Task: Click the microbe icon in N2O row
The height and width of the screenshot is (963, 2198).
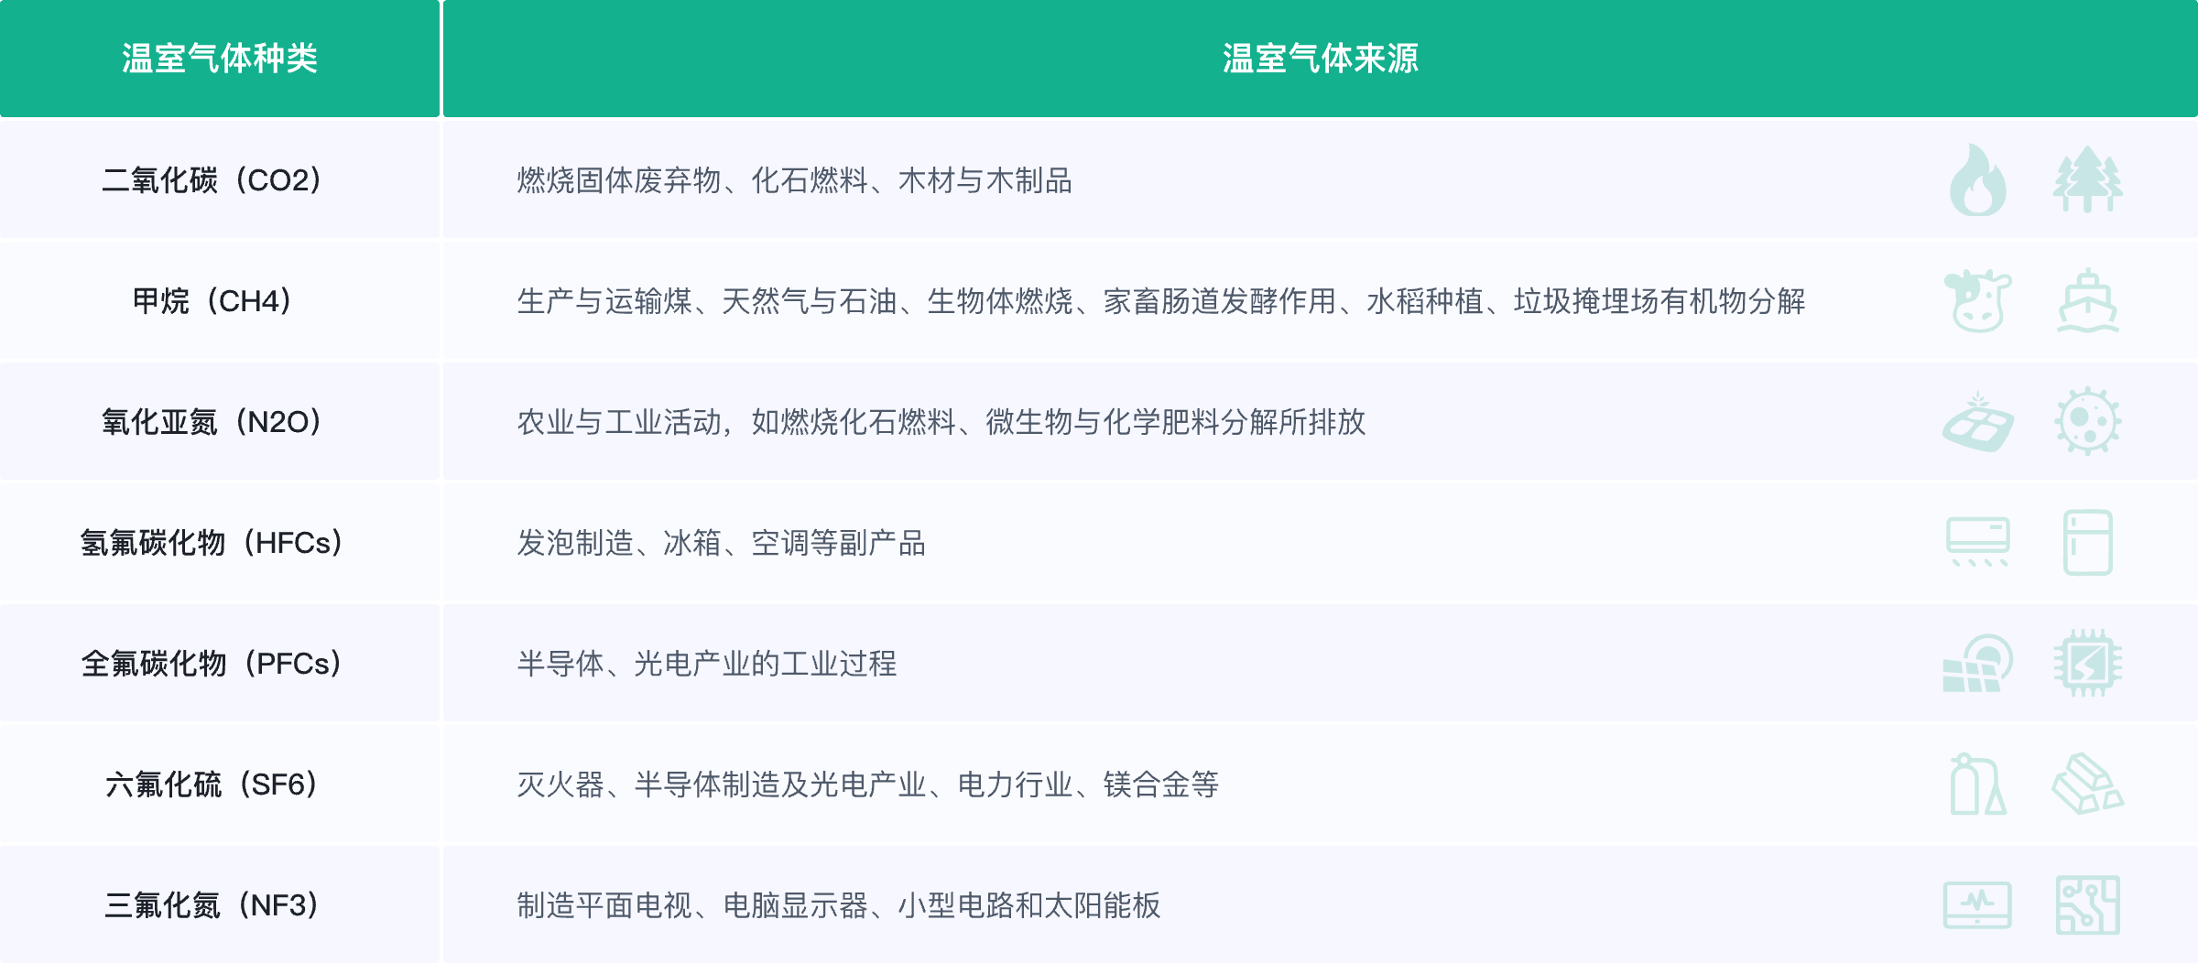Action: pyautogui.click(x=2088, y=421)
